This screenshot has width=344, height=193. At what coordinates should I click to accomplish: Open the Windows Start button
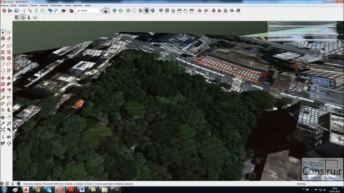(4, 190)
